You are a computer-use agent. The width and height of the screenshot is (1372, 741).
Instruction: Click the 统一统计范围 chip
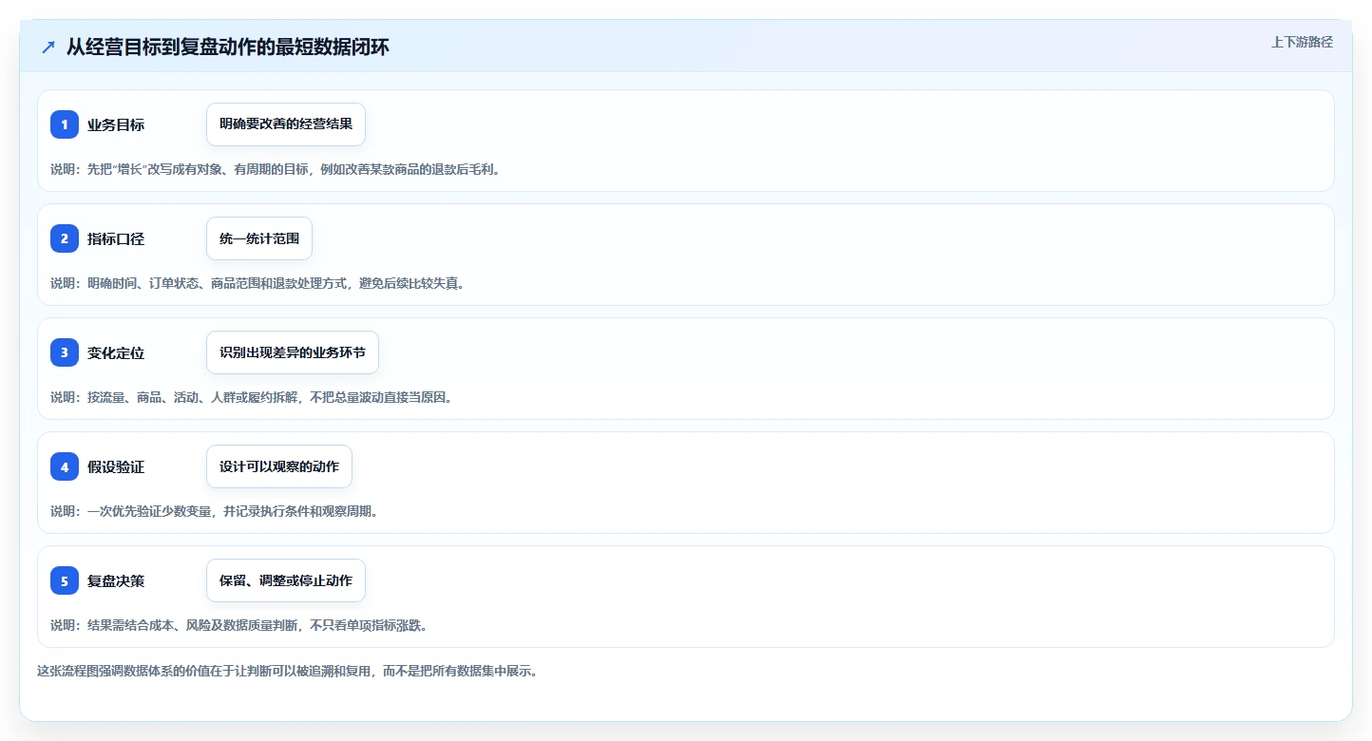(x=259, y=238)
